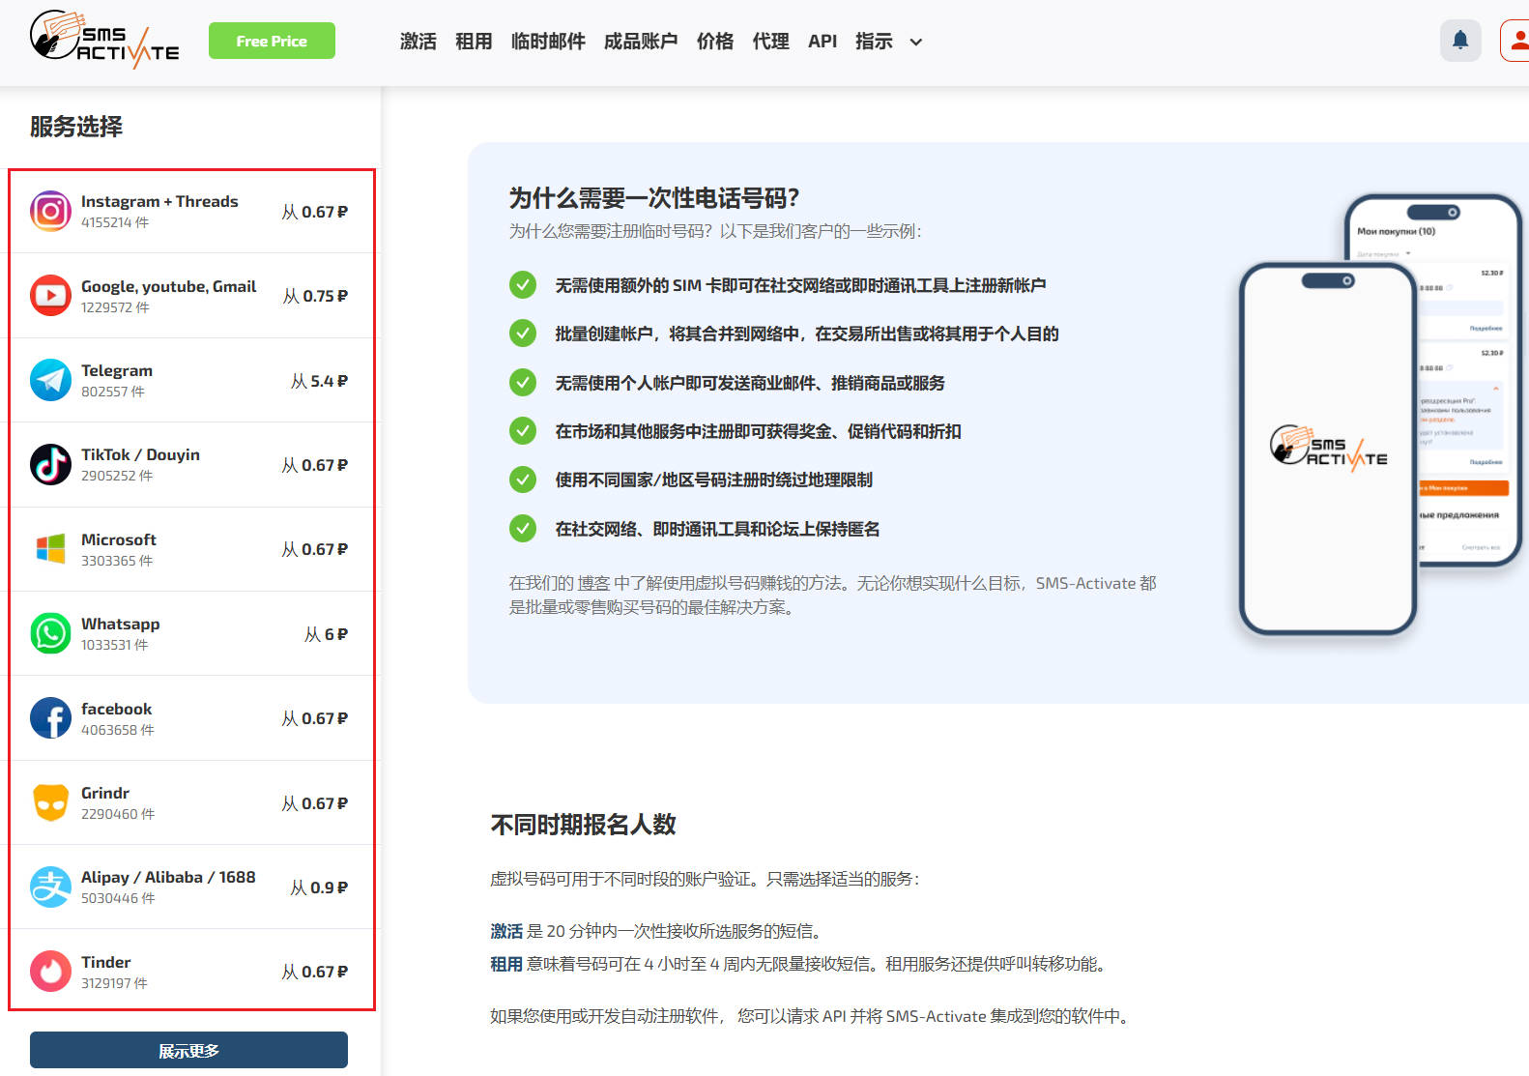Expand the chevron next to 指示
This screenshot has width=1529, height=1076.
[916, 43]
